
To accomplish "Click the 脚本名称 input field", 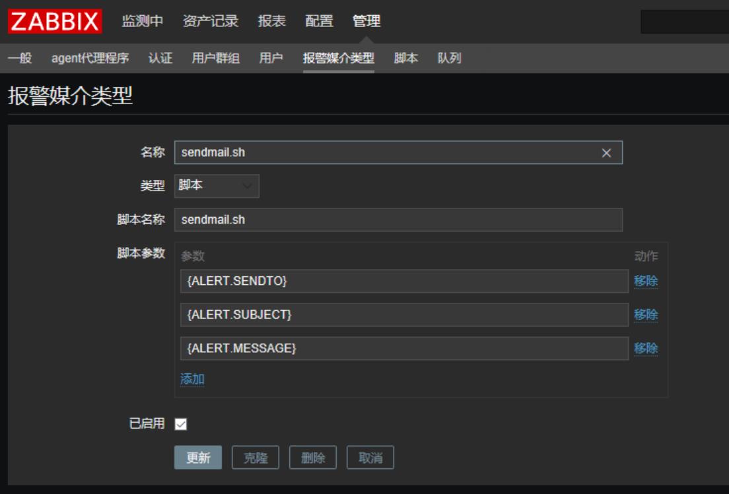I will tap(398, 220).
